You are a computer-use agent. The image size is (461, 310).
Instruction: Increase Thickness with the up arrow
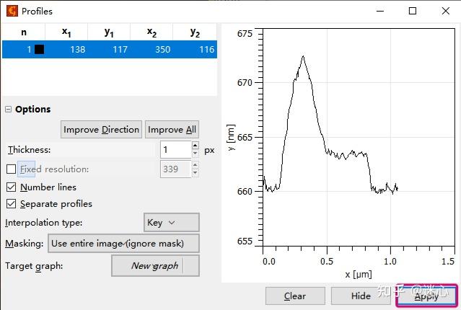click(x=195, y=146)
